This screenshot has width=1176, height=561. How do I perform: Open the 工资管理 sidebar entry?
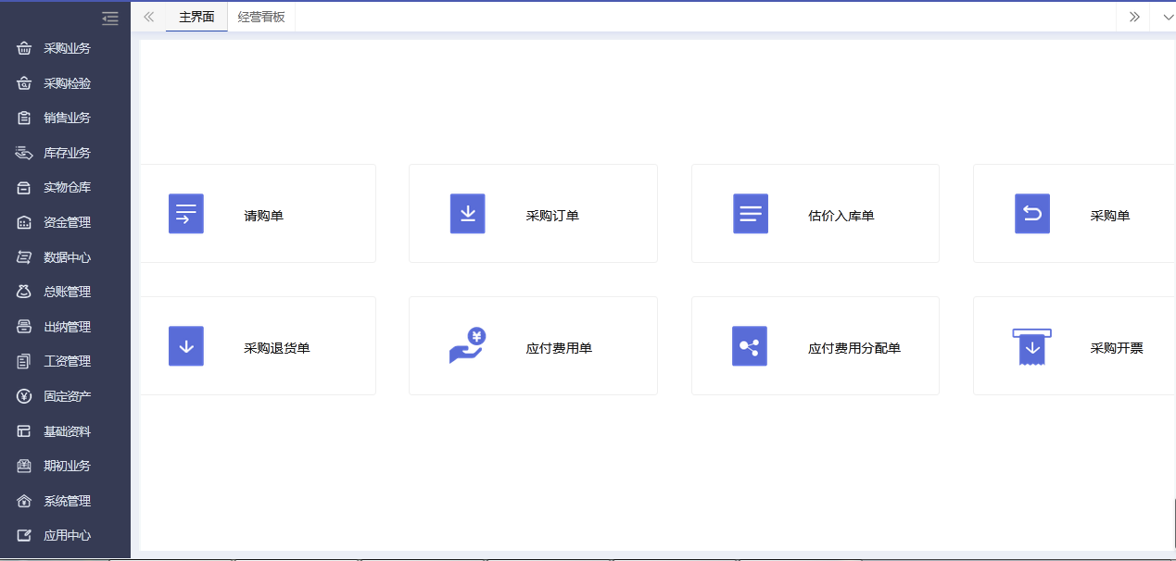pos(65,360)
